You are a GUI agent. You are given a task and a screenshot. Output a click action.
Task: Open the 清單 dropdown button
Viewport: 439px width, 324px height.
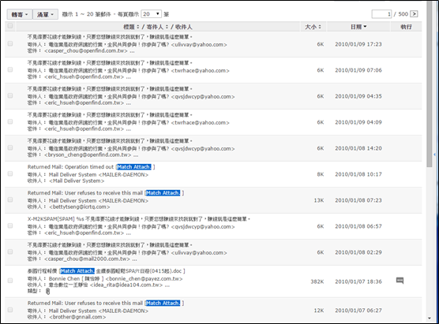45,14
